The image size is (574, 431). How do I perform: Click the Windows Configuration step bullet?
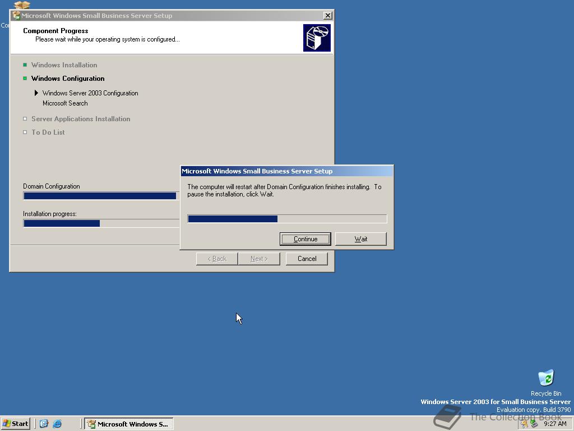(x=25, y=78)
